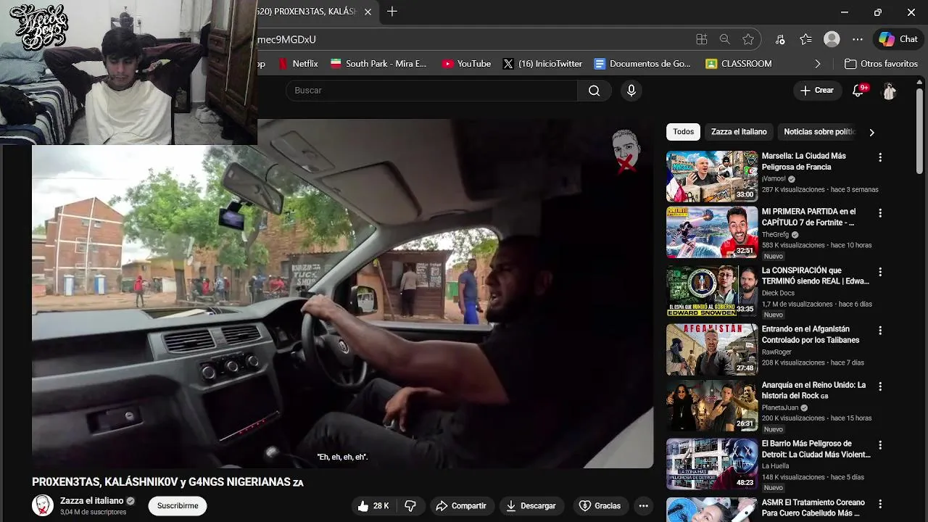Click the browser address bar URL
928x522 pixels.
coord(471,39)
